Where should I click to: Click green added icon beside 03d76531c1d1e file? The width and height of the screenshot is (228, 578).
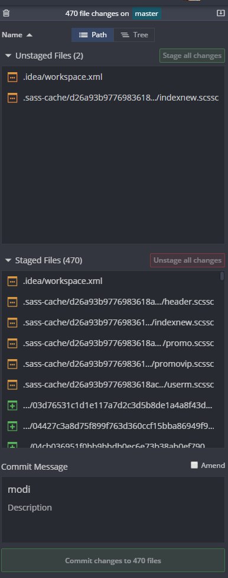coord(12,406)
